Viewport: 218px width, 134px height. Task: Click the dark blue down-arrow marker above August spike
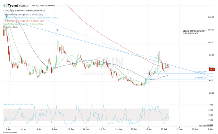click(57, 30)
